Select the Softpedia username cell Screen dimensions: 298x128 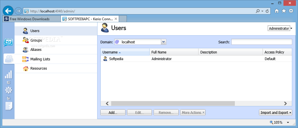116,59
